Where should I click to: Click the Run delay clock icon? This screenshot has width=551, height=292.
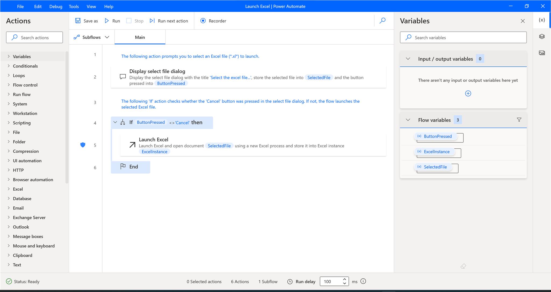pyautogui.click(x=290, y=282)
